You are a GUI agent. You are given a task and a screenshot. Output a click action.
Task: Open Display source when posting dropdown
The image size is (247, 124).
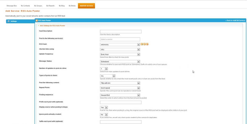point(104,107)
